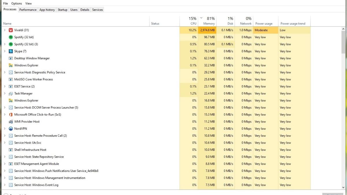
Task: Select the Task Manager process icon
Action: (10, 93)
